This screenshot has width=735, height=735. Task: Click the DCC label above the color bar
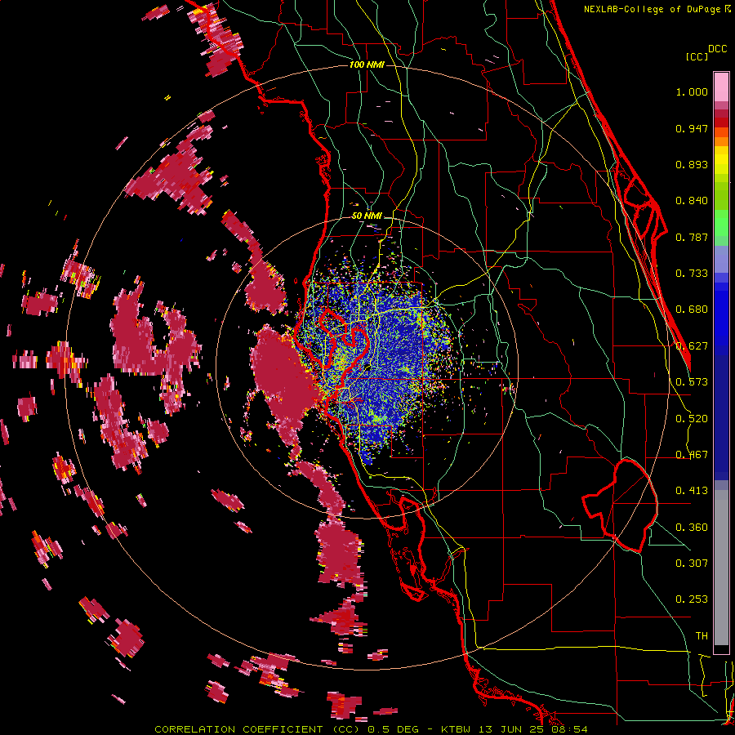(x=717, y=49)
